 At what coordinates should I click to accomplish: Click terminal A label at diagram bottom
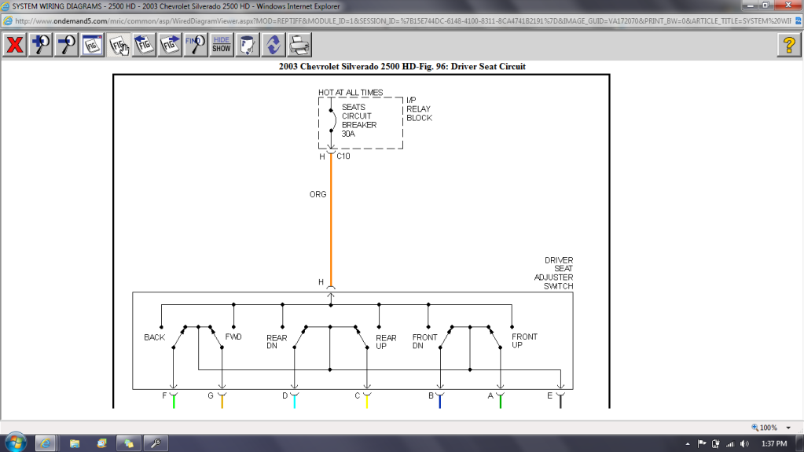click(x=490, y=395)
